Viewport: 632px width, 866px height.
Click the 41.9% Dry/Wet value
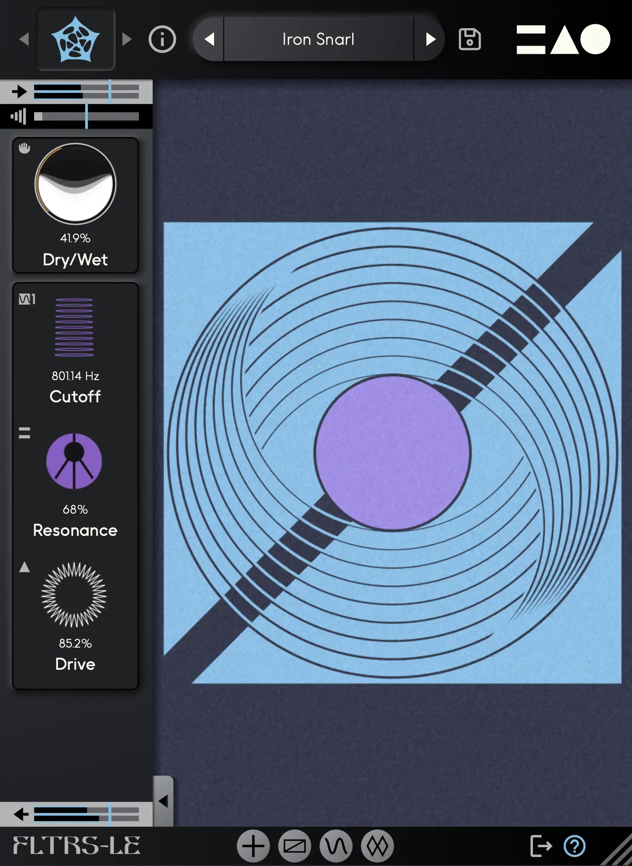point(75,238)
